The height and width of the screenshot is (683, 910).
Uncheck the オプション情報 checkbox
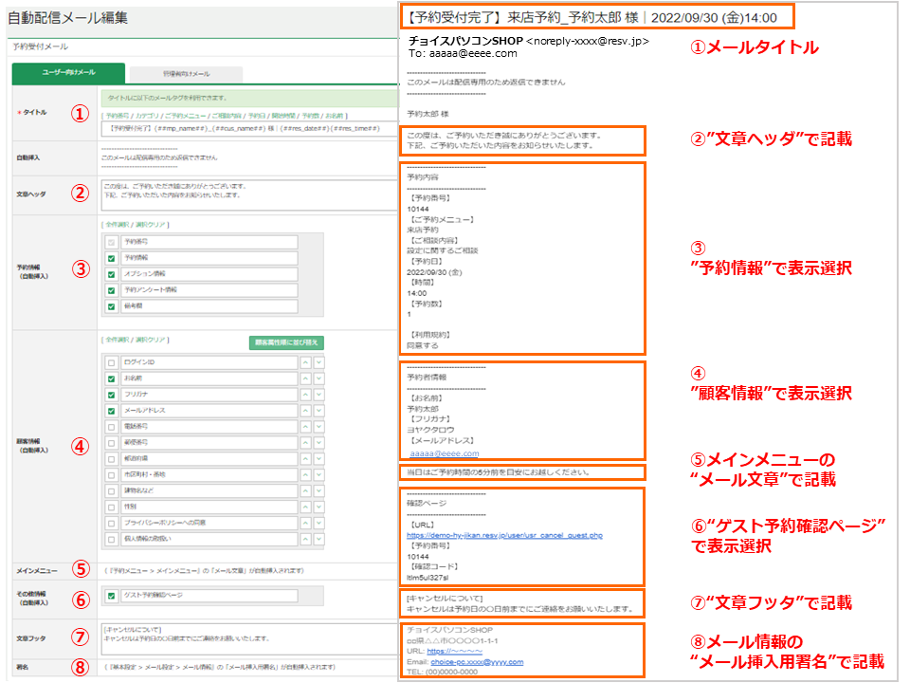pos(112,275)
